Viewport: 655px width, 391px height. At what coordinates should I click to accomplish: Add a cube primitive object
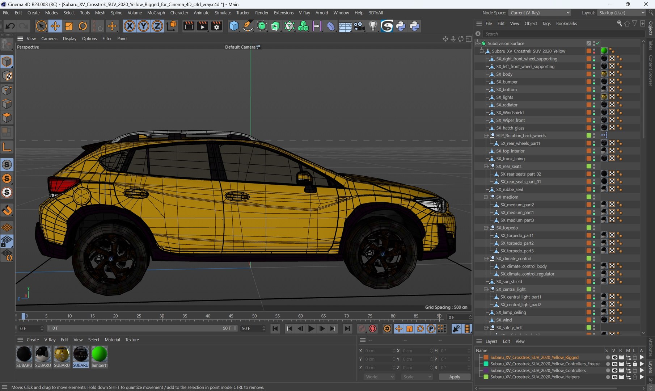[x=234, y=26]
